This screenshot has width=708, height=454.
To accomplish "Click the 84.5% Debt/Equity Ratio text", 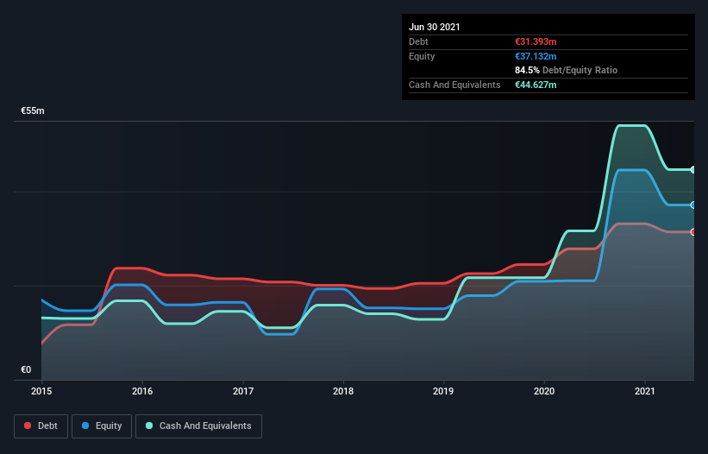I will [x=567, y=70].
